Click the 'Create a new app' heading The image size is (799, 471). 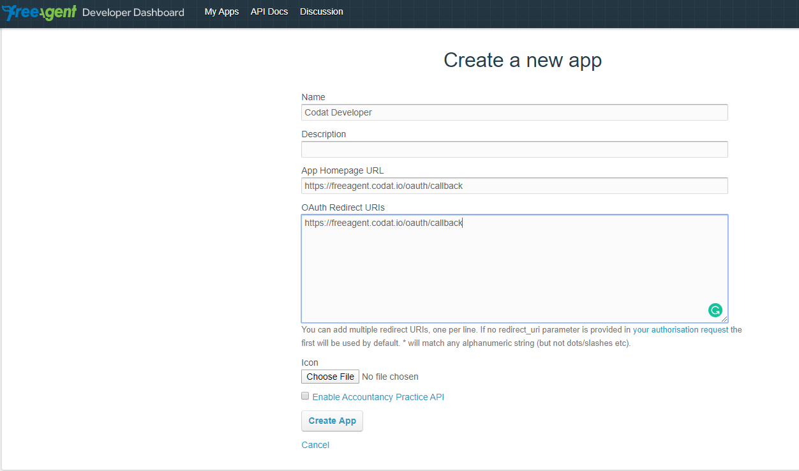[523, 60]
